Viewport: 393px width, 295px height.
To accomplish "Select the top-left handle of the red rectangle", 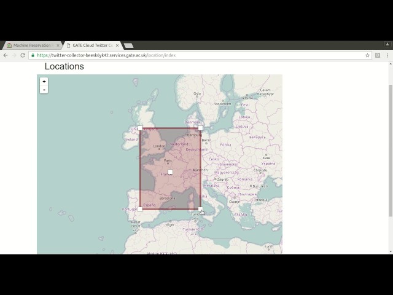I will (x=140, y=128).
